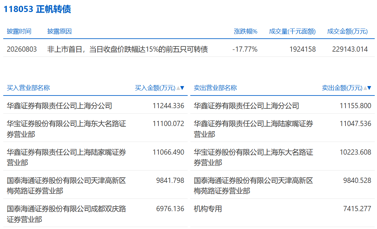Select buyer 华宝证券上海东大名路证券营业部
Screen dimensions: 377x229
(x=66, y=129)
